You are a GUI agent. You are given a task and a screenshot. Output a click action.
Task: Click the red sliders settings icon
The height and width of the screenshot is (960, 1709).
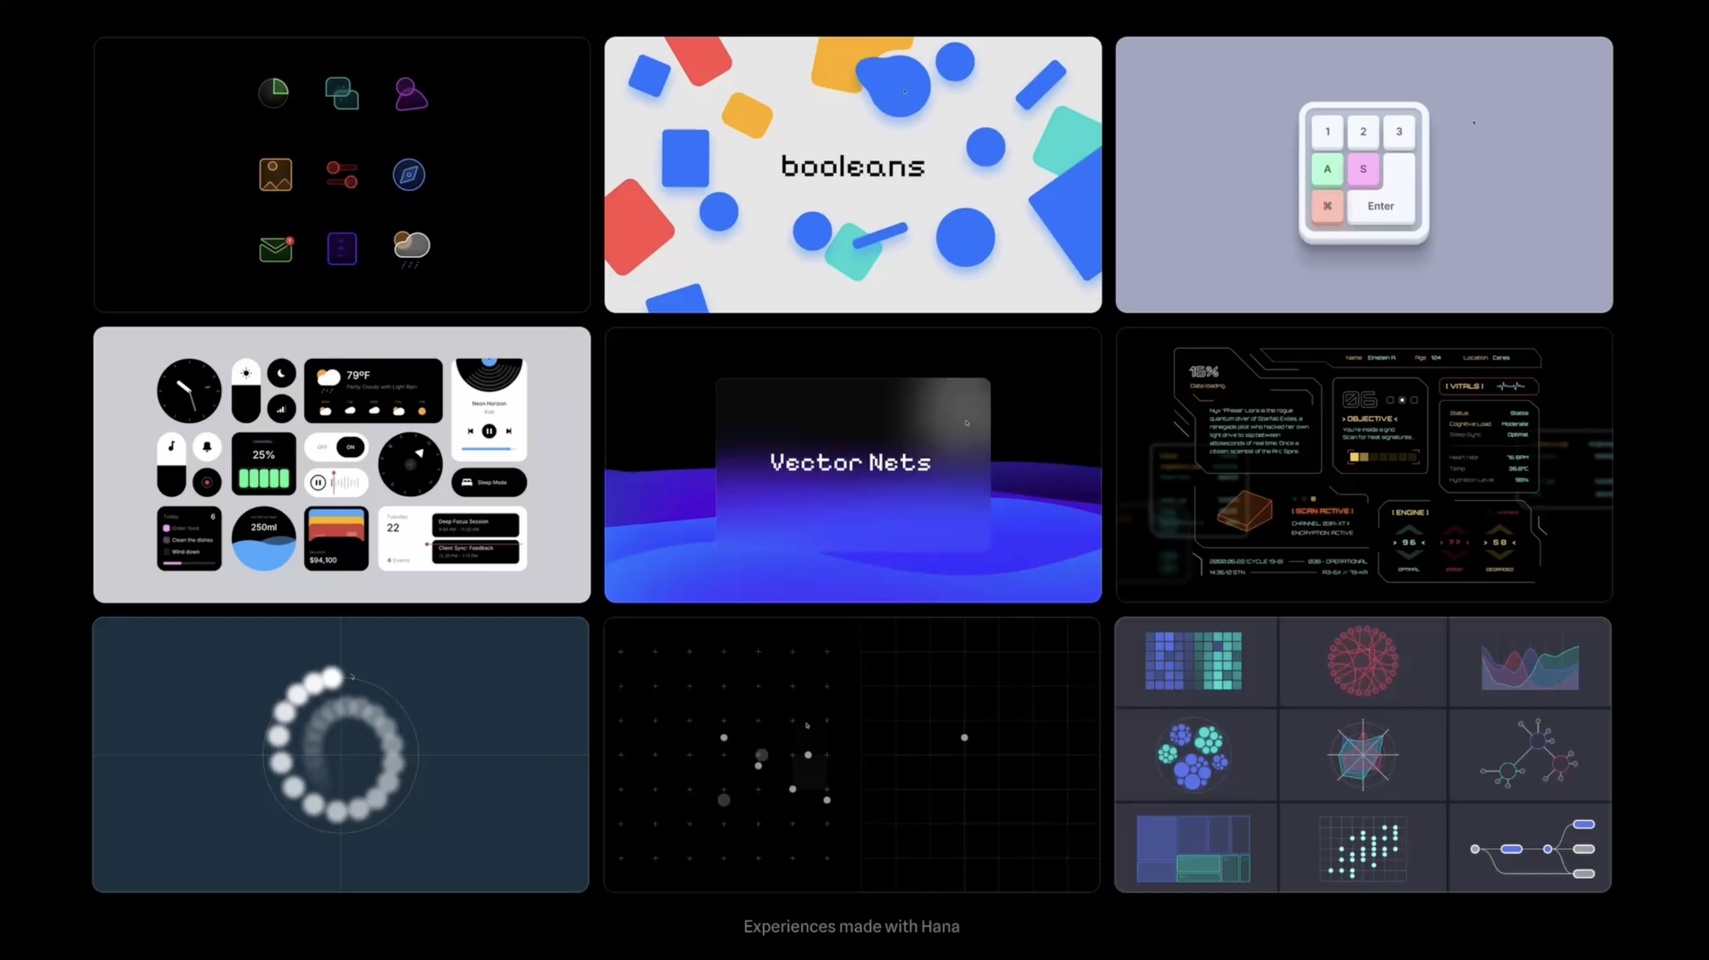coord(342,175)
